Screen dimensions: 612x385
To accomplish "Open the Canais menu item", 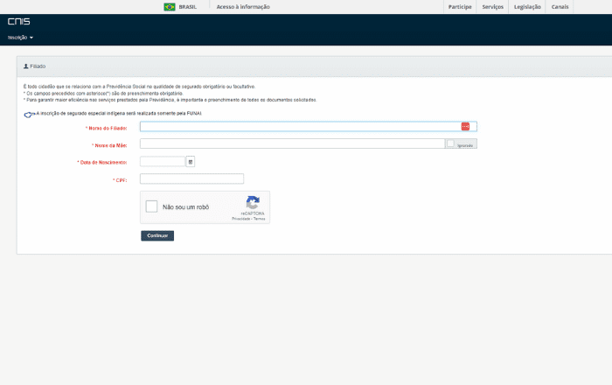I will [560, 7].
